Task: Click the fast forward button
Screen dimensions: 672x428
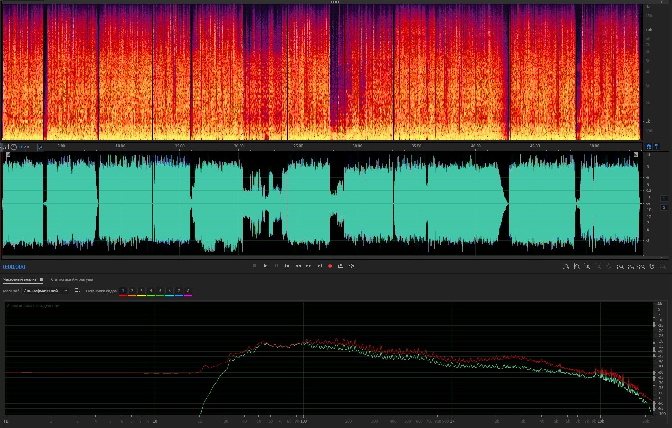Action: 308,266
